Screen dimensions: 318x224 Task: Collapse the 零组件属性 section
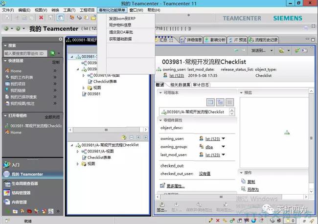pos(160,120)
